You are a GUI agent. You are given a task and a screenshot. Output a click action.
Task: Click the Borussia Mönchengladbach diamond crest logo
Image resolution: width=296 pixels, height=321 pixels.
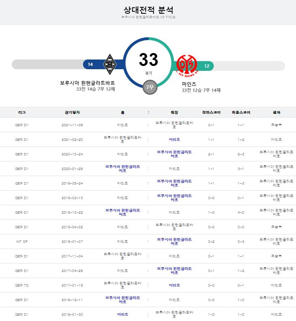tap(110, 64)
